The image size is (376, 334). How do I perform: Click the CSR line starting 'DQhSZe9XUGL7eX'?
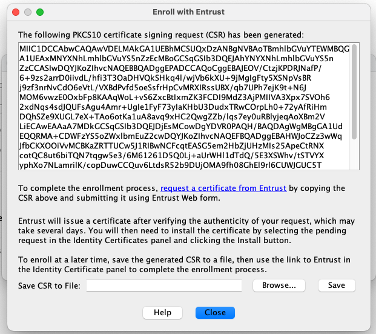(x=176, y=116)
